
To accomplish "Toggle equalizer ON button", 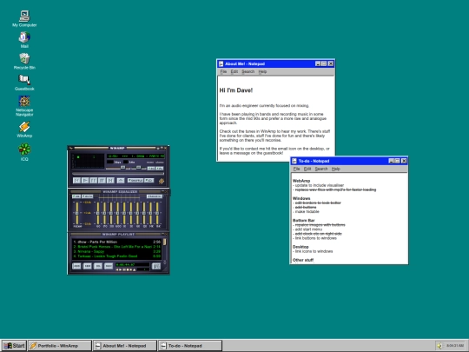I will pos(76,196).
